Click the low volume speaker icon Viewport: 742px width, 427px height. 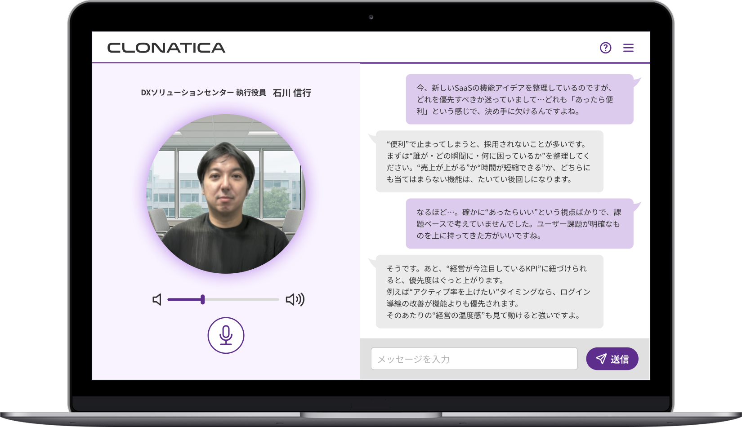point(157,299)
